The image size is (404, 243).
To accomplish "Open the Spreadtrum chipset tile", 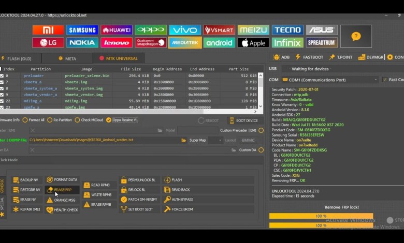I will coord(322,42).
